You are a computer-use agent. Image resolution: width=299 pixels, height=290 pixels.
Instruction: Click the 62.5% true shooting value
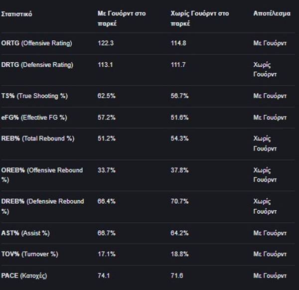pyautogui.click(x=106, y=96)
